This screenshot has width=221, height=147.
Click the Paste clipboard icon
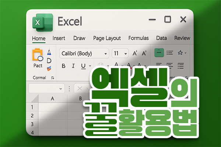38,55
